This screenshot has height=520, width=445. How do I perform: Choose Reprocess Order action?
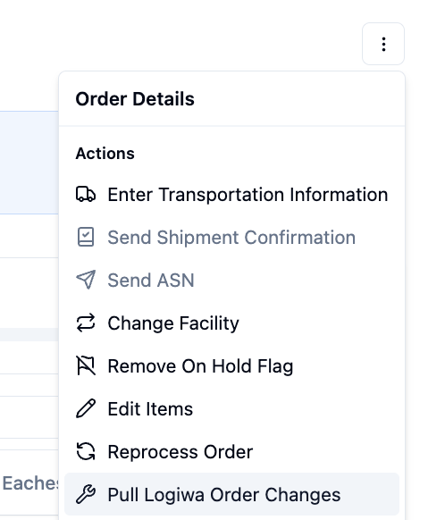point(231,452)
